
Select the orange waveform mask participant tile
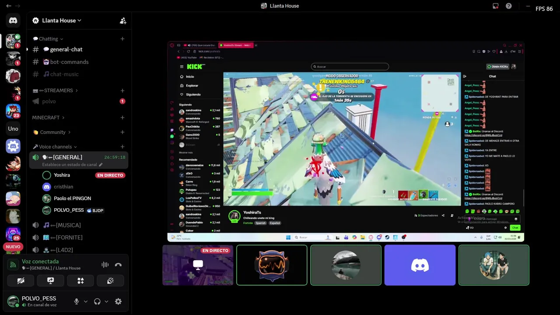[x=272, y=265]
